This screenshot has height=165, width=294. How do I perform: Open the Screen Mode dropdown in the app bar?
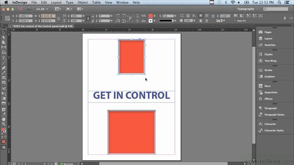(69, 9)
